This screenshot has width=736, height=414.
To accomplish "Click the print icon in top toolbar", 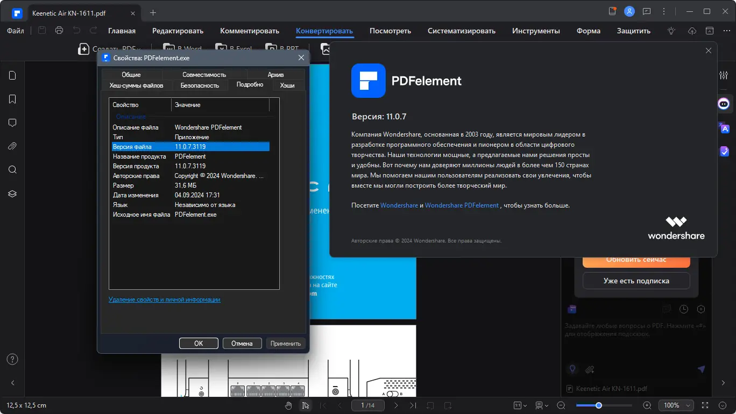I will click(x=59, y=31).
